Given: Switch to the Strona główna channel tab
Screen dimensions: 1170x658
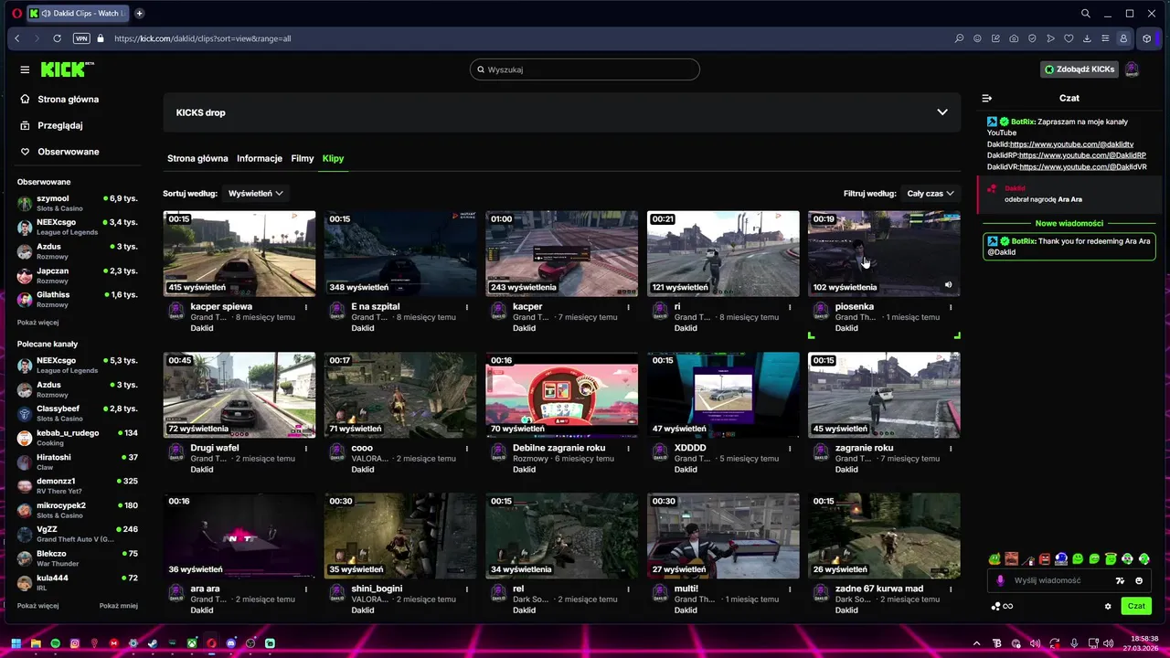Looking at the screenshot, I should (x=197, y=158).
